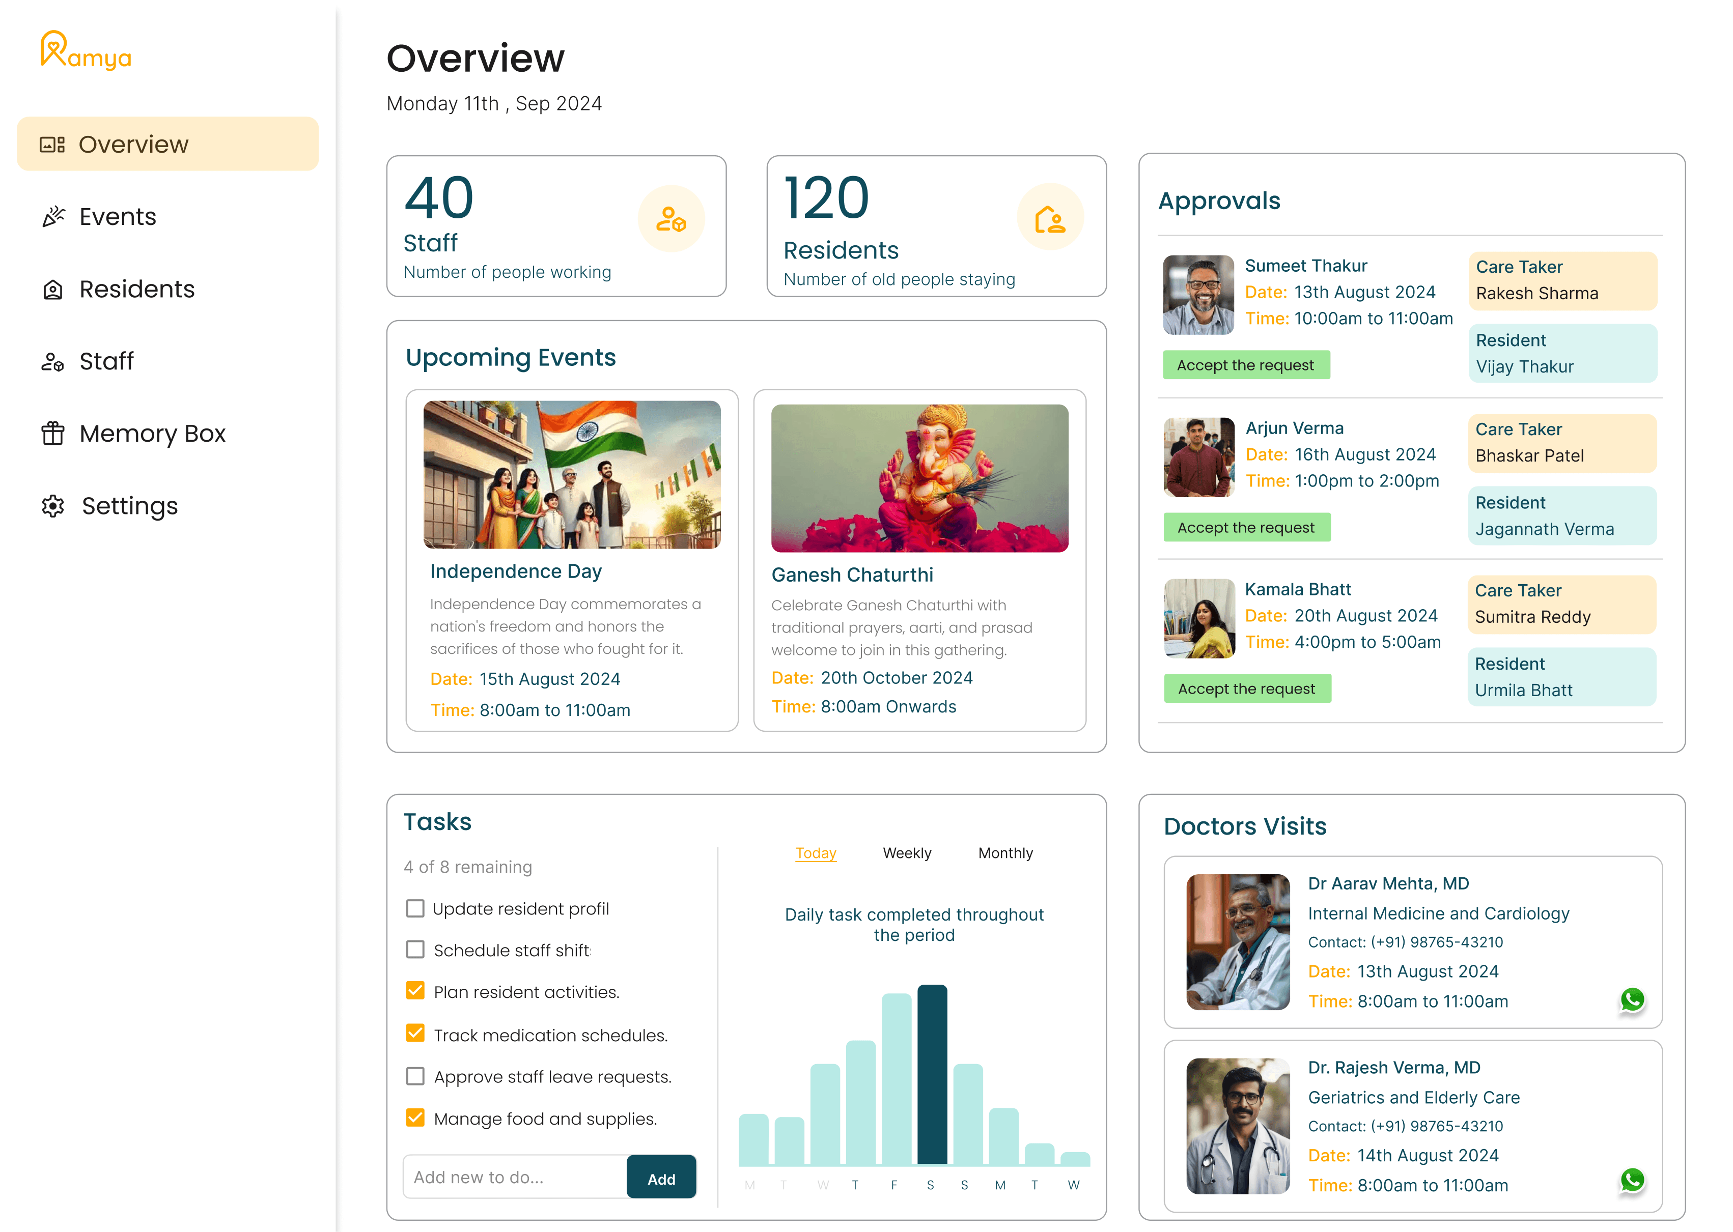The height and width of the screenshot is (1232, 1733).
Task: Click WhatsApp icon for Dr Aarav Mehta
Action: coord(1632,1000)
